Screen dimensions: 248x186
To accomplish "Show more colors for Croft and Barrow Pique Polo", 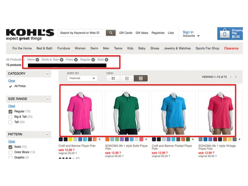I will pyautogui.click(x=100, y=139).
